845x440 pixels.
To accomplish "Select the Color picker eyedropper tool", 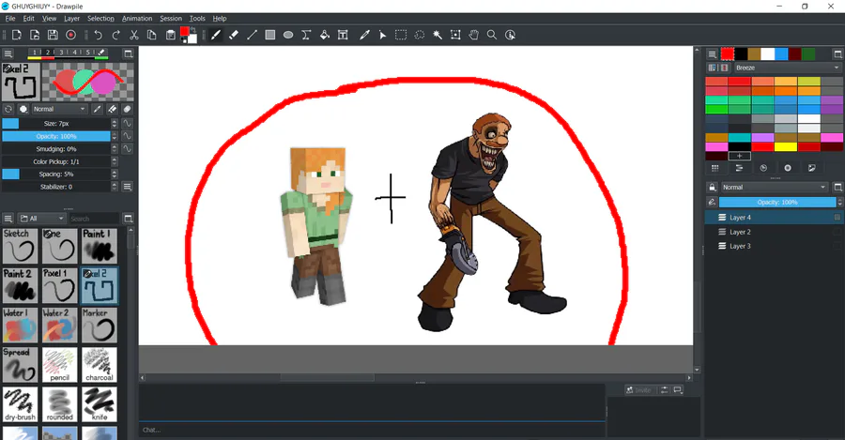I will 365,35.
